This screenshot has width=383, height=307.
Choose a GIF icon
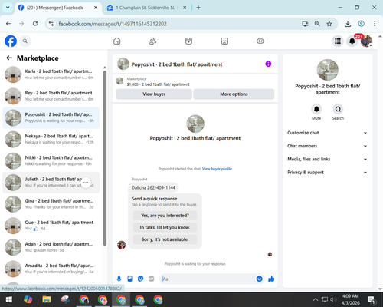(152, 279)
